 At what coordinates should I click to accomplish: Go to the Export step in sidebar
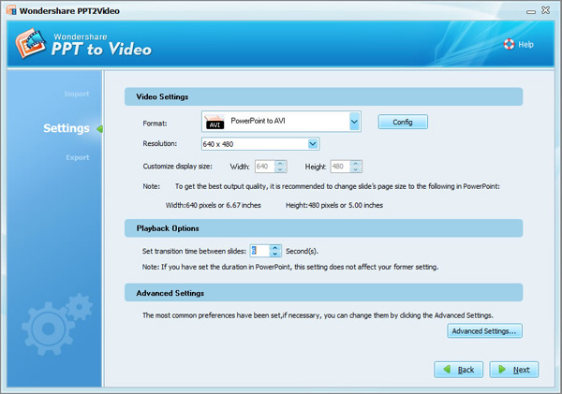point(77,157)
